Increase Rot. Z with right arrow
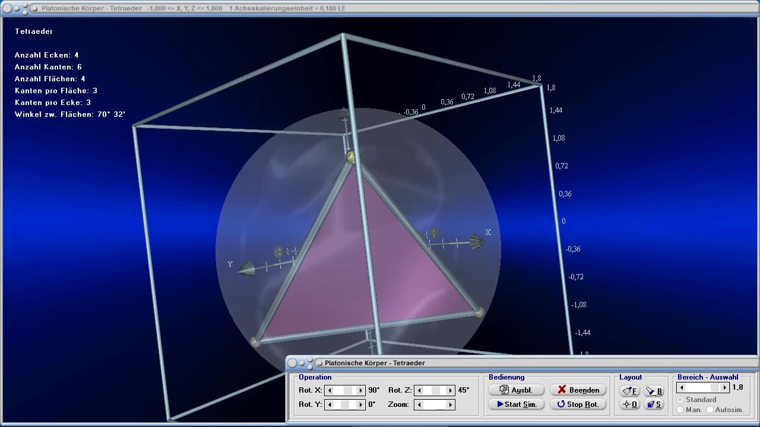Viewport: 760px width, 427px height. pos(451,390)
